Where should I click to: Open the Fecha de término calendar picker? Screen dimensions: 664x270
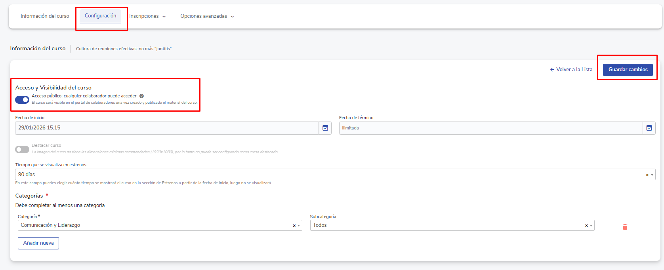[x=649, y=128]
